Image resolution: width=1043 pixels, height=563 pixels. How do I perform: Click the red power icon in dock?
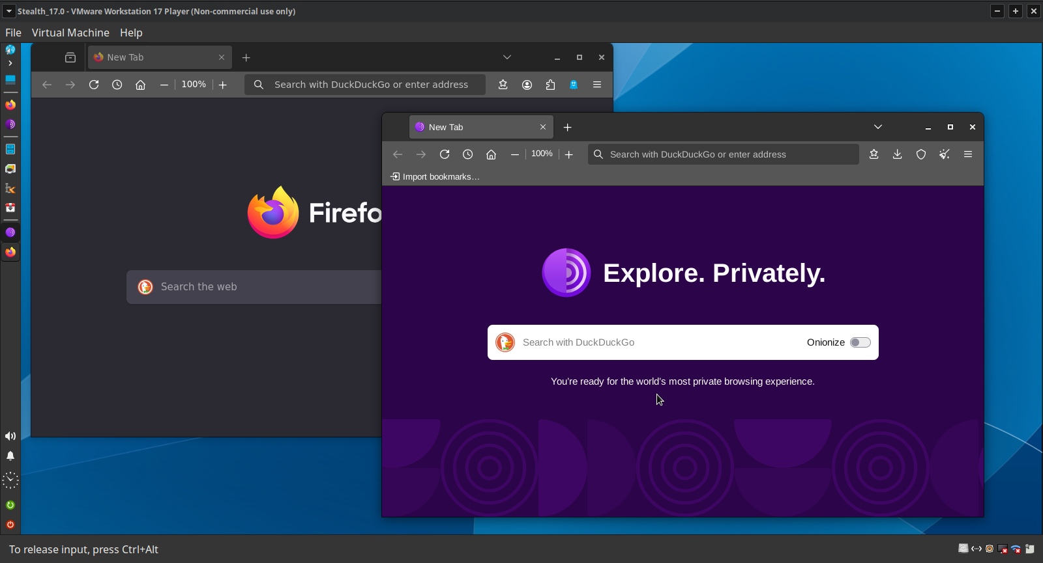(10, 525)
